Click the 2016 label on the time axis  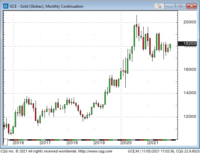pyautogui.click(x=19, y=143)
